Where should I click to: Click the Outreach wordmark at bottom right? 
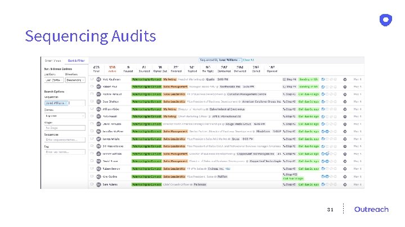tap(371, 209)
